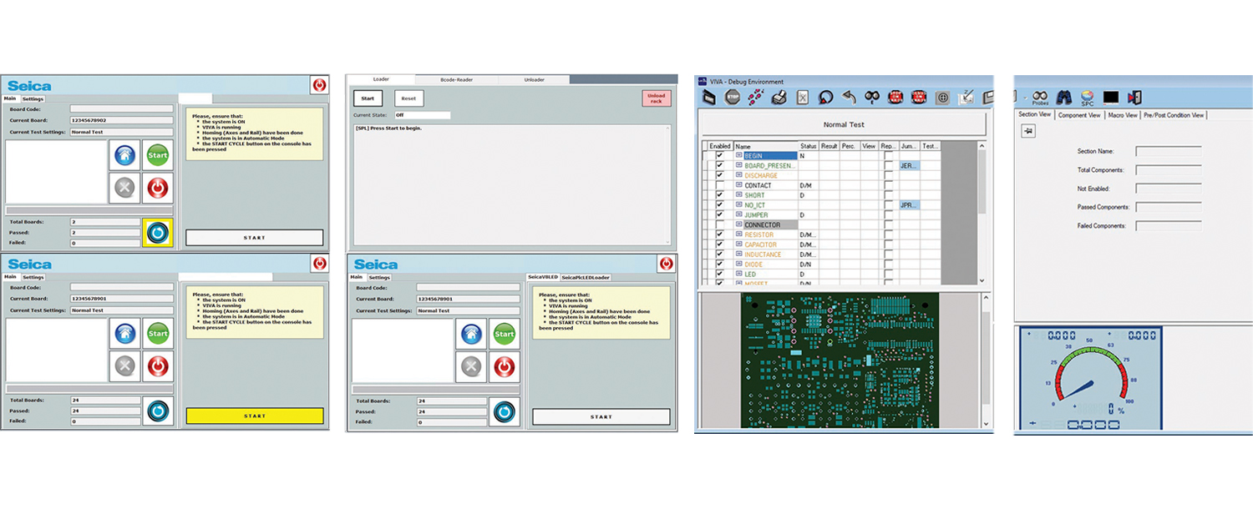
Task: Click the yellow START bar
Action: (255, 416)
